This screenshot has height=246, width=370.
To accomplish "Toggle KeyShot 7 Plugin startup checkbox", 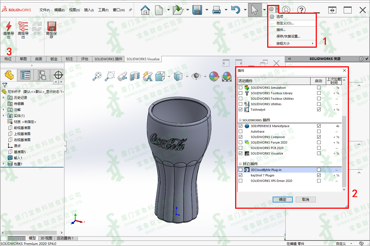I will 319,175.
